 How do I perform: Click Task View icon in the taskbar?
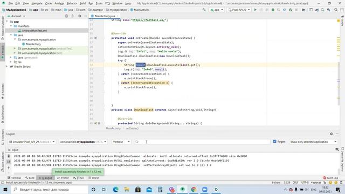(x=104, y=189)
